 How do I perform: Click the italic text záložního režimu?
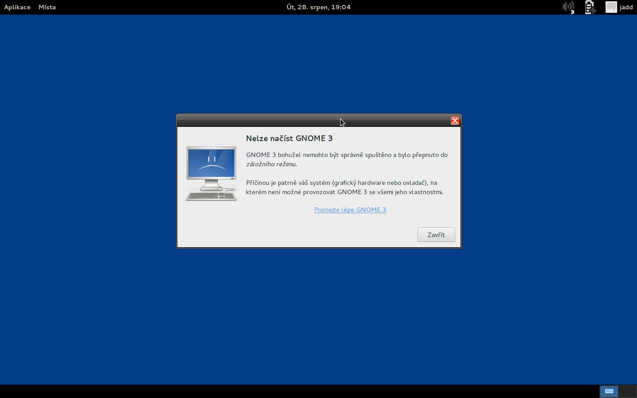(272, 164)
